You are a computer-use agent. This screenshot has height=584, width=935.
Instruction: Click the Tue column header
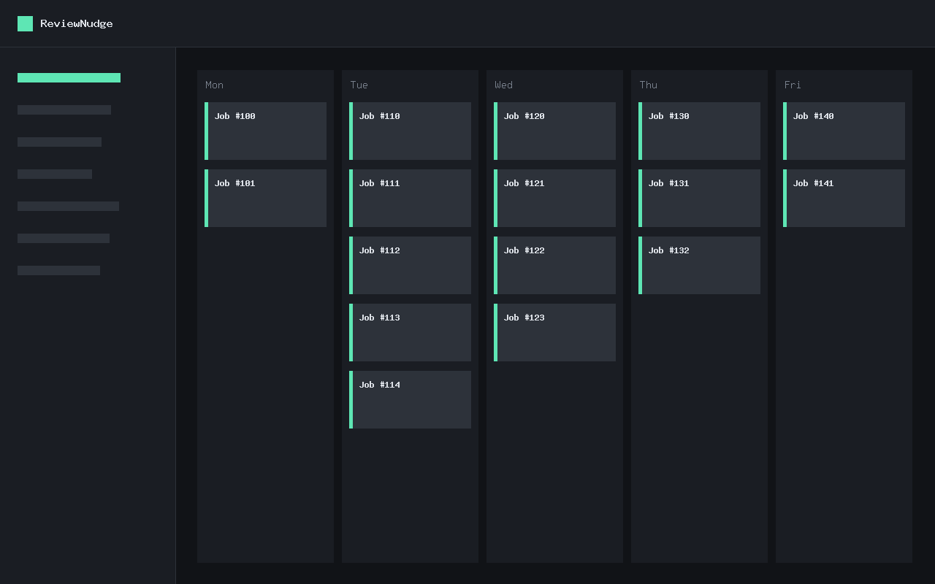pos(359,85)
